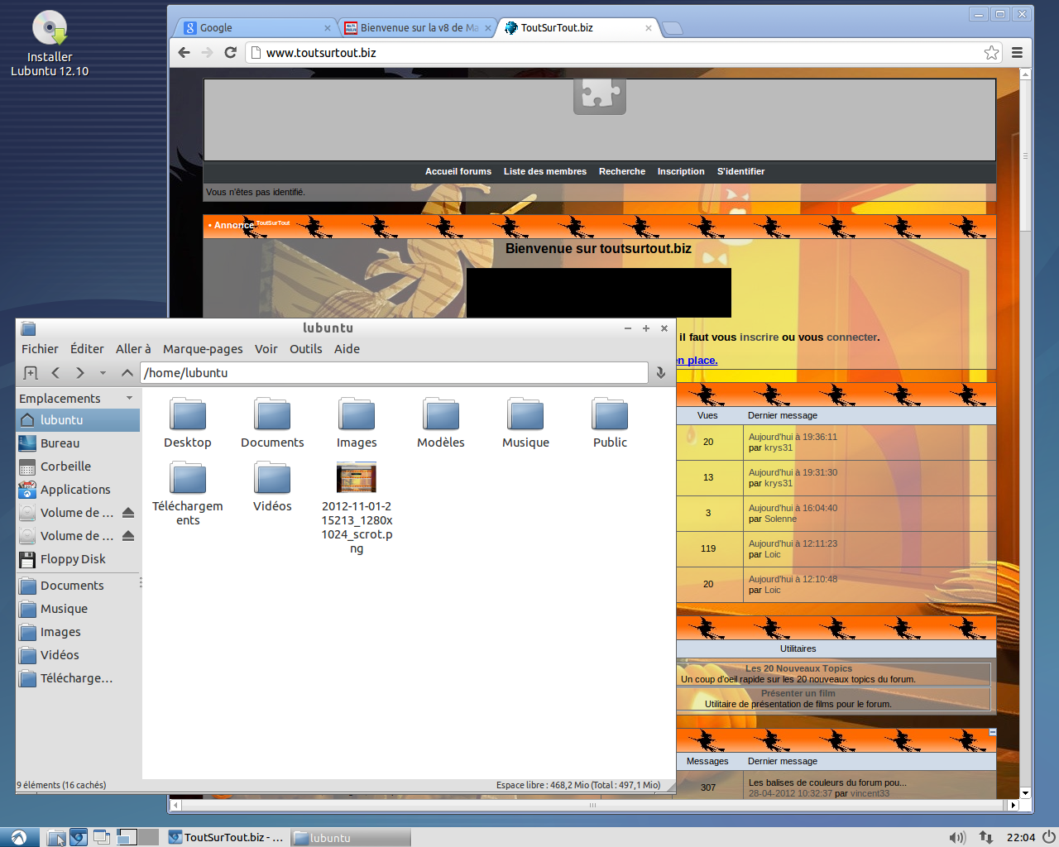Open volume control in system tray
Screen dimensions: 1059x847
pos(957,837)
